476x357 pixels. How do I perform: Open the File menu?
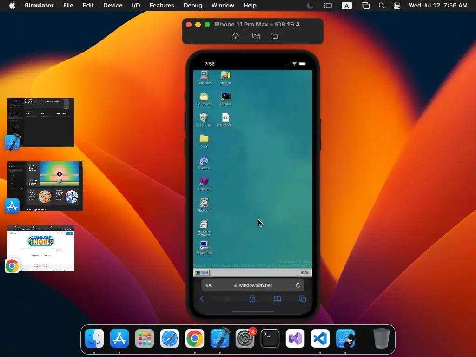68,6
